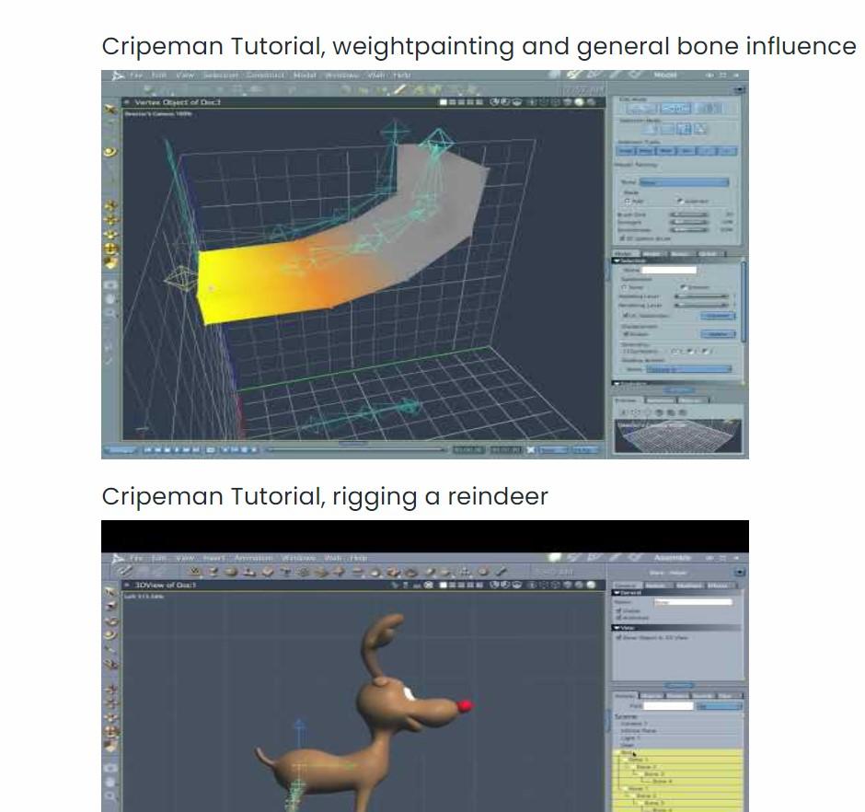The image size is (865, 812).
Task: Select Bone 4 in the highlighted bone hierarchy
Action: (x=661, y=781)
